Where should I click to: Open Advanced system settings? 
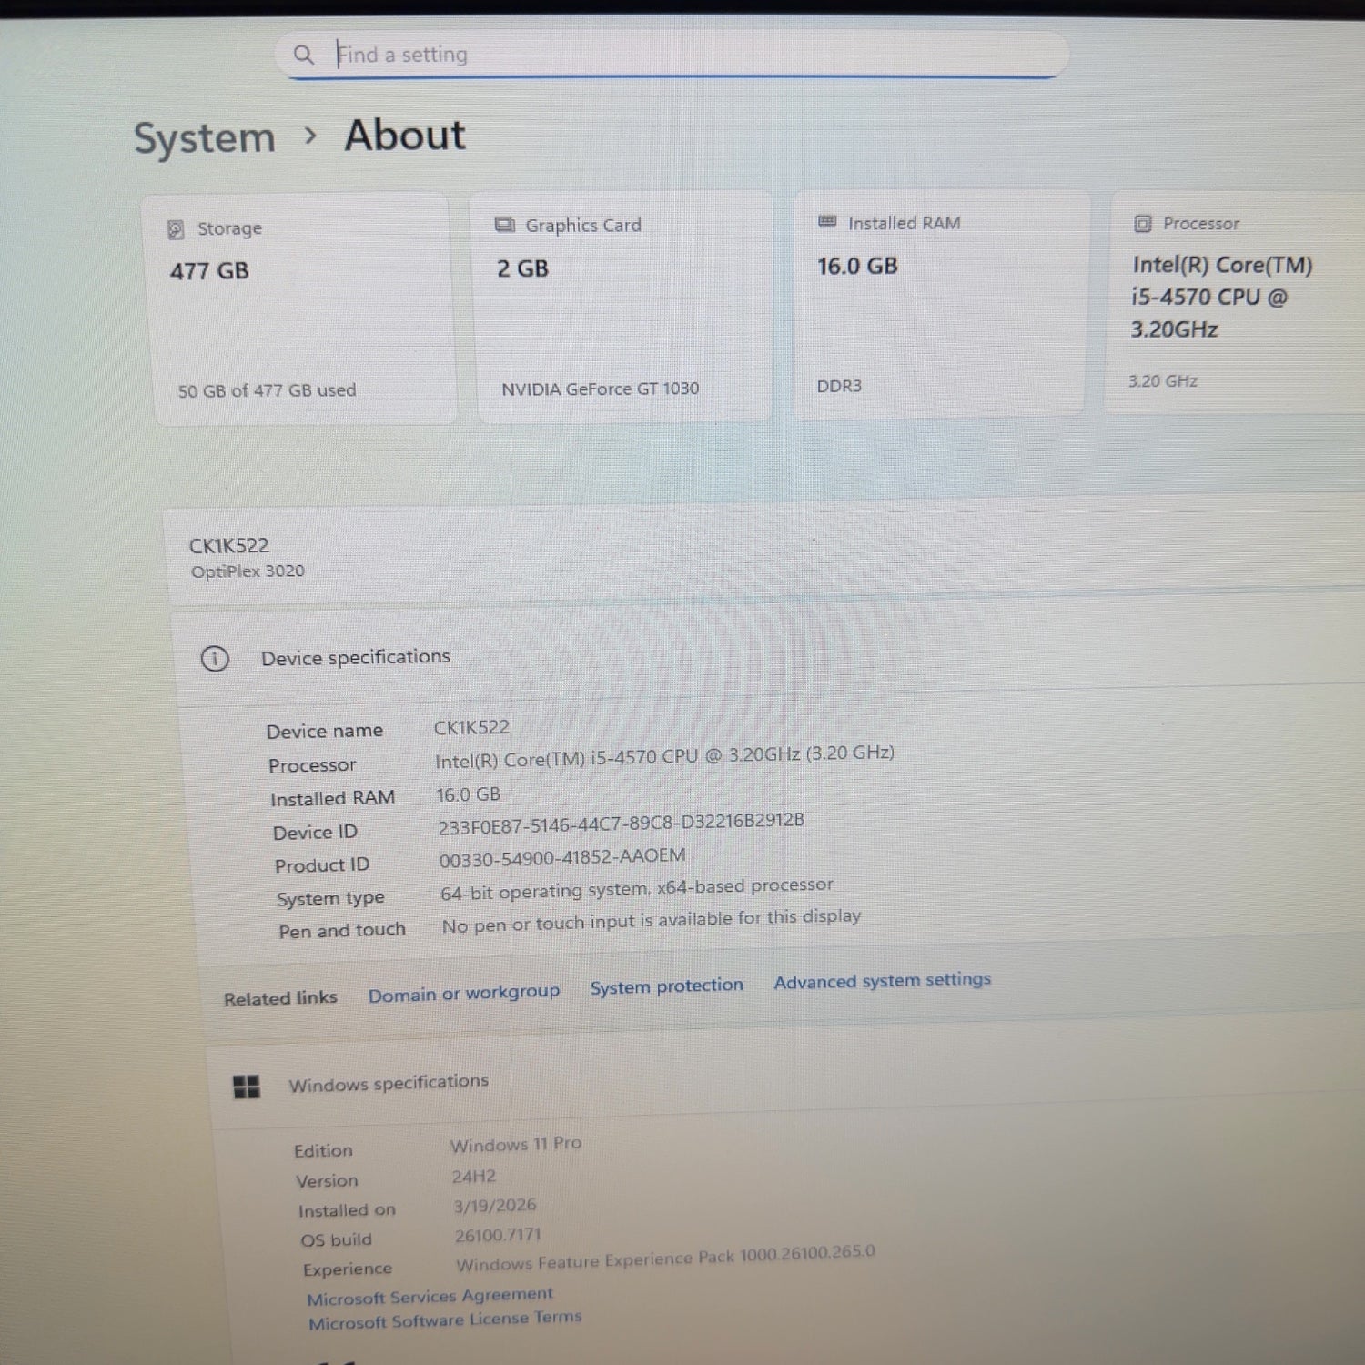(x=881, y=980)
